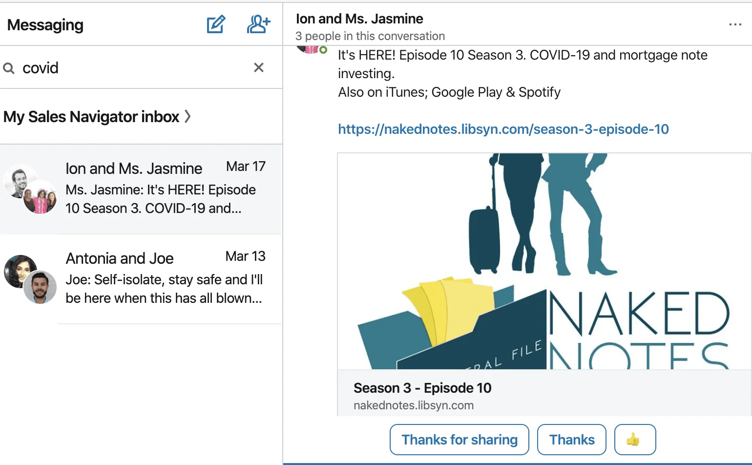Open Antonia and Joe conversation

point(141,279)
